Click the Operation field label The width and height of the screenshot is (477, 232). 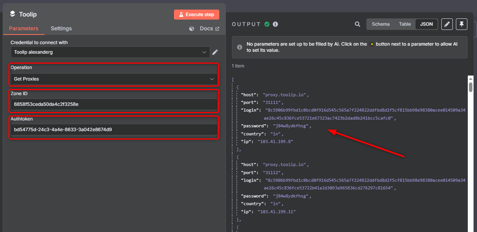(x=21, y=67)
